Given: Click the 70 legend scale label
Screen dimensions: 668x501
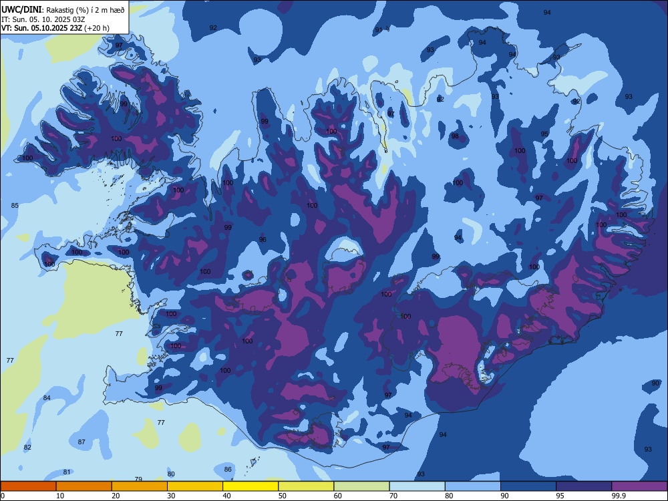Looking at the screenshot, I should coord(393,496).
